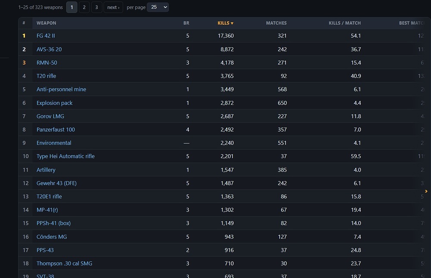431x278 pixels.
Task: Click kills per match 59.5 for Type Hei
Action: pos(356,156)
